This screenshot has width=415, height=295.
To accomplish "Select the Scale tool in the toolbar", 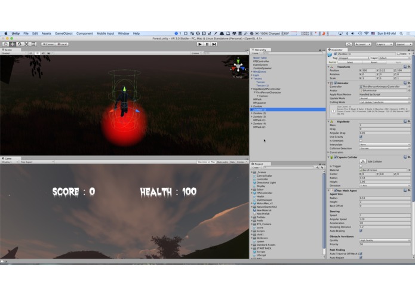I will [x=26, y=44].
